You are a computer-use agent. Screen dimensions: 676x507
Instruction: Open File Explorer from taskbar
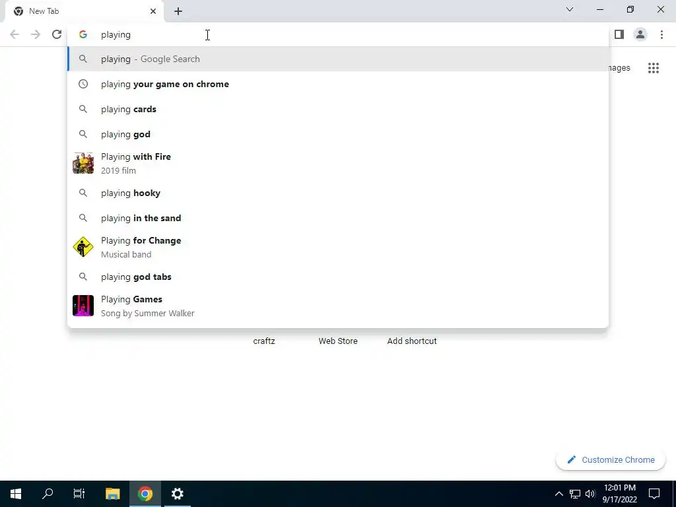pos(112,494)
